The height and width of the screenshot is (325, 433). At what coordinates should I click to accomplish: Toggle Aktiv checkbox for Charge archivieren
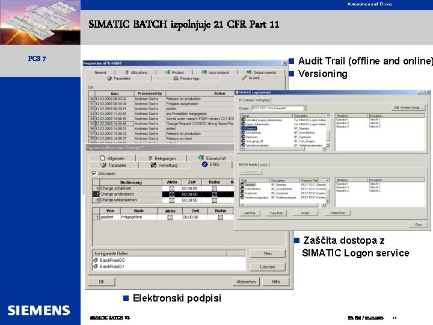[171, 194]
